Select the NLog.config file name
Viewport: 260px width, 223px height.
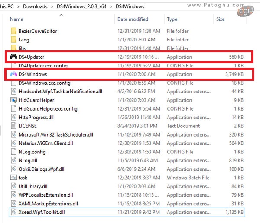(x=32, y=152)
